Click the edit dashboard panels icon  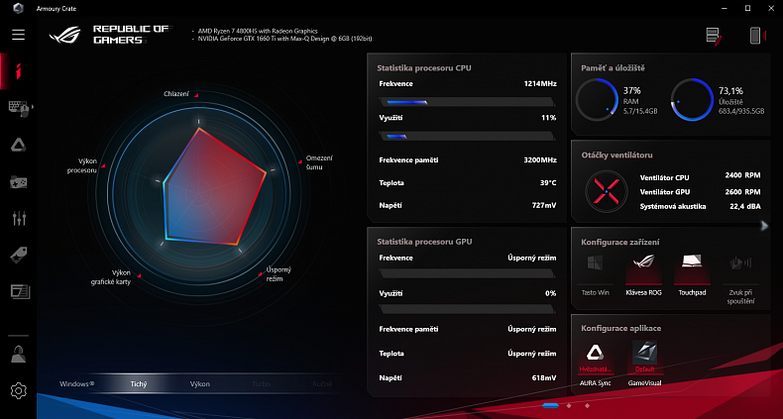click(x=714, y=36)
